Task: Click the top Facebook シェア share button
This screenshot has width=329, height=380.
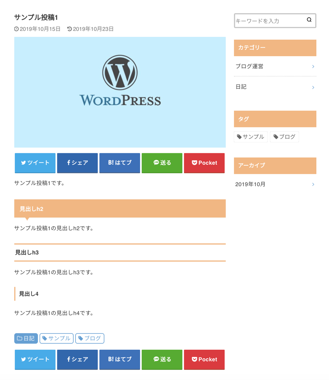Action: 77,163
